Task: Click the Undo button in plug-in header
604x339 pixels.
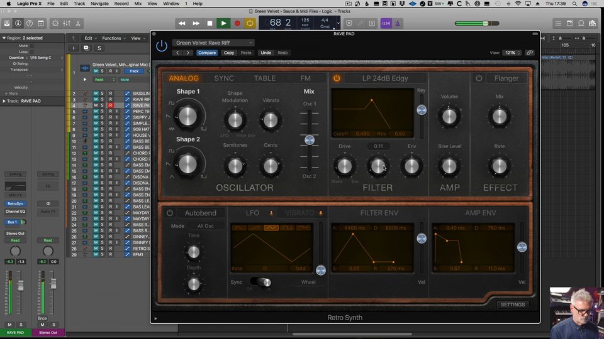Action: click(266, 53)
